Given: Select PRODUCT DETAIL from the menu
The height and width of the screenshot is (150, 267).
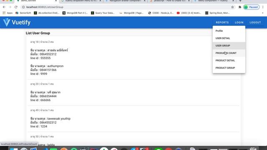Looking at the screenshot, I should (229, 60).
